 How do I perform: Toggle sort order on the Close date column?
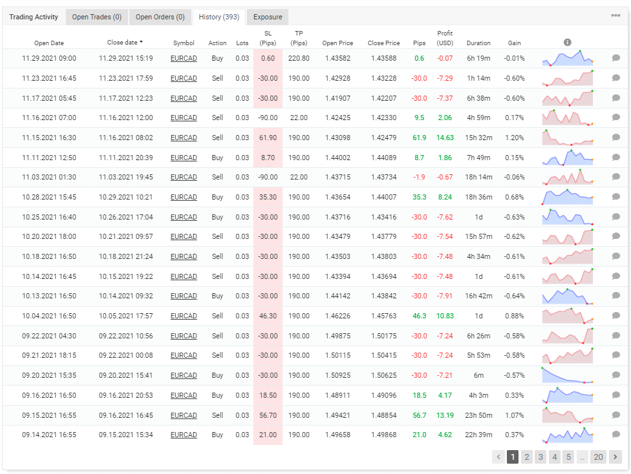tap(124, 43)
